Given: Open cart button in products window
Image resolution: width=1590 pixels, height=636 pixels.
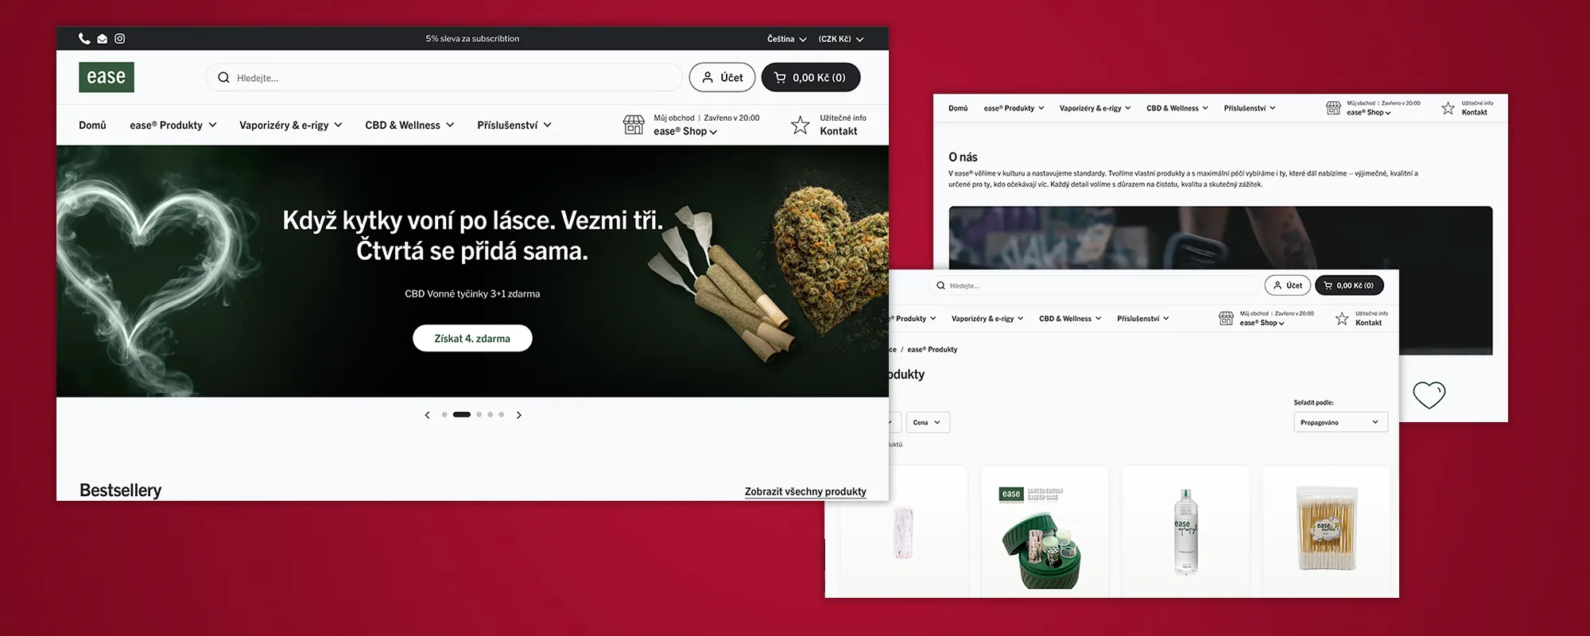Looking at the screenshot, I should point(1349,285).
